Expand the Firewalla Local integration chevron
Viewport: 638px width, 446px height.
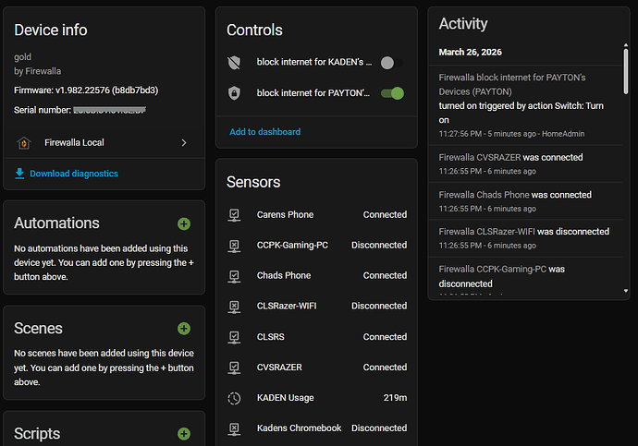[184, 143]
